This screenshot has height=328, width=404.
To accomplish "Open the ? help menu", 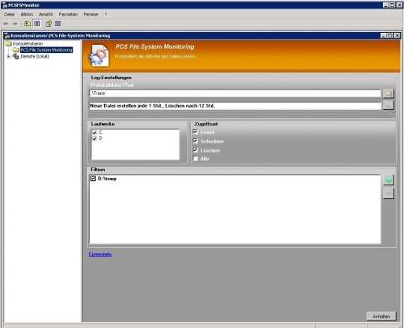I will pyautogui.click(x=105, y=14).
